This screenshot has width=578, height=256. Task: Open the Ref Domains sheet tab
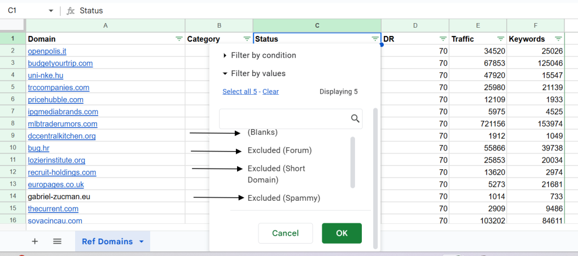(x=107, y=241)
